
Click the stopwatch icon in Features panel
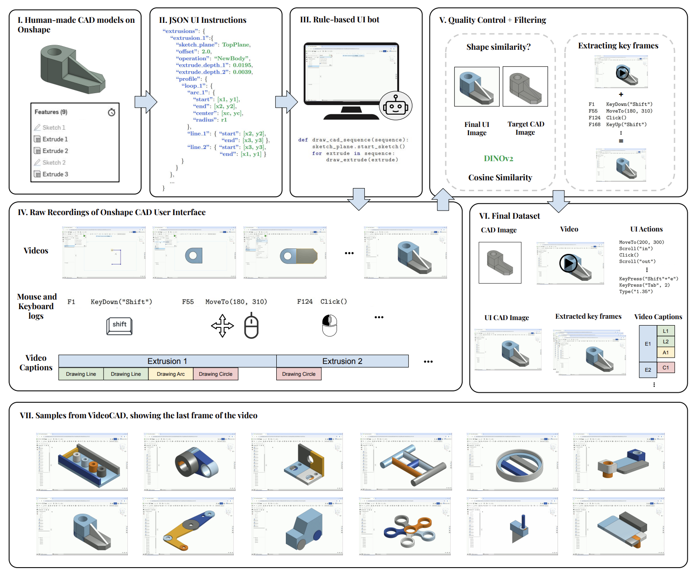coord(111,112)
